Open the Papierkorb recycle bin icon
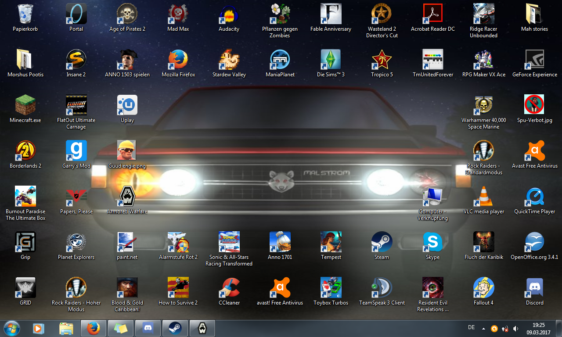 pyautogui.click(x=25, y=14)
